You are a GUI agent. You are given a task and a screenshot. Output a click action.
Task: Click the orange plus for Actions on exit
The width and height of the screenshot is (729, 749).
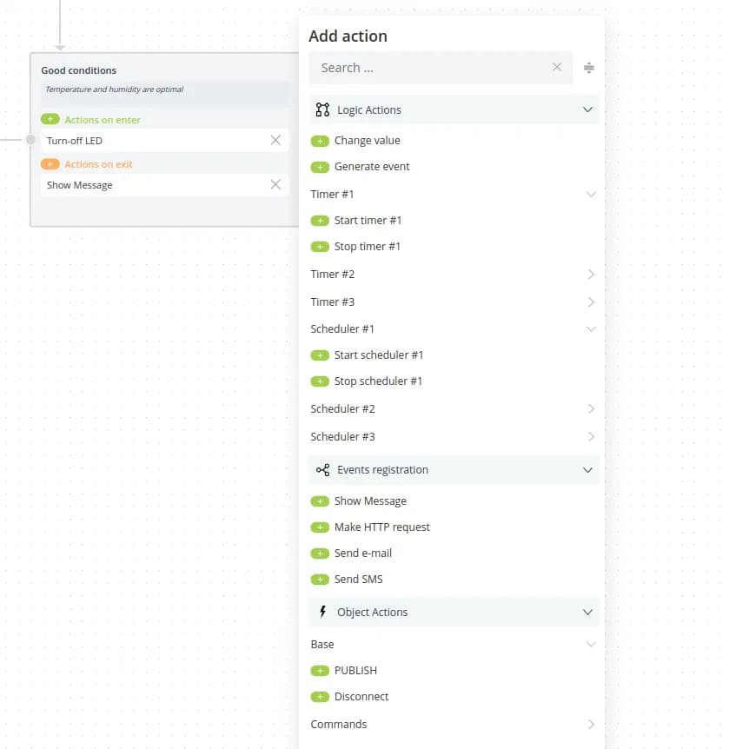pos(50,164)
